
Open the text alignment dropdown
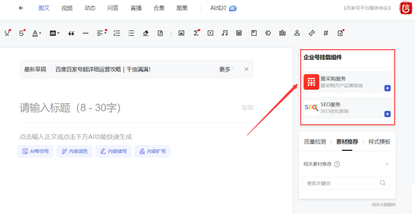[x=102, y=33]
